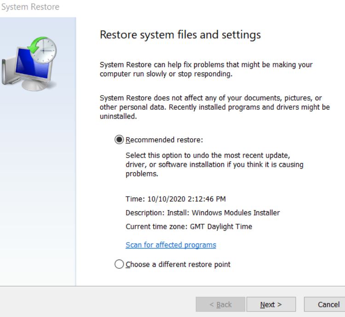Click the Current time zone: GMT Daylight Time text
This screenshot has height=317, width=345.
pos(189,226)
